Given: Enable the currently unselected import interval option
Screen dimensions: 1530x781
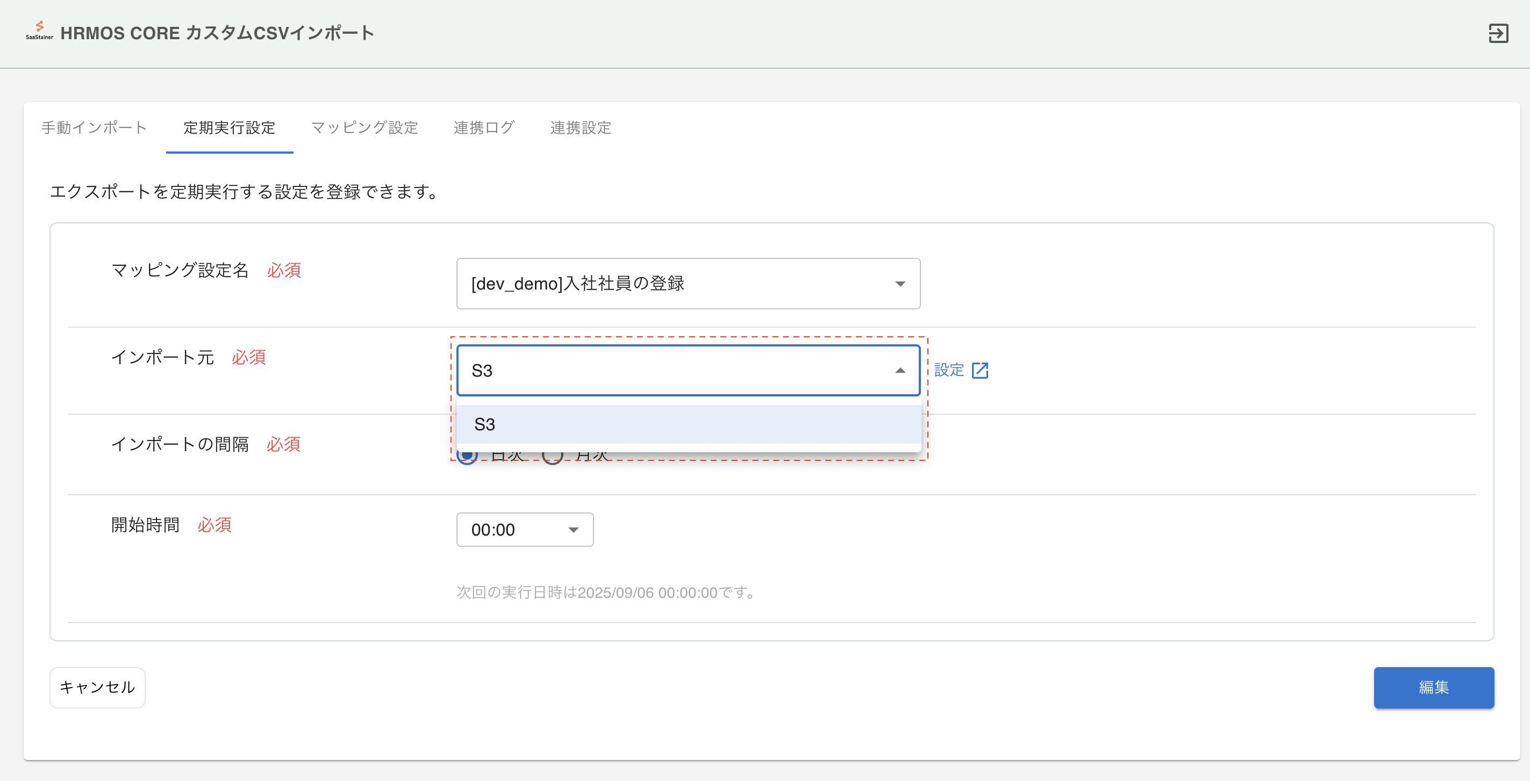Looking at the screenshot, I should pos(554,456).
